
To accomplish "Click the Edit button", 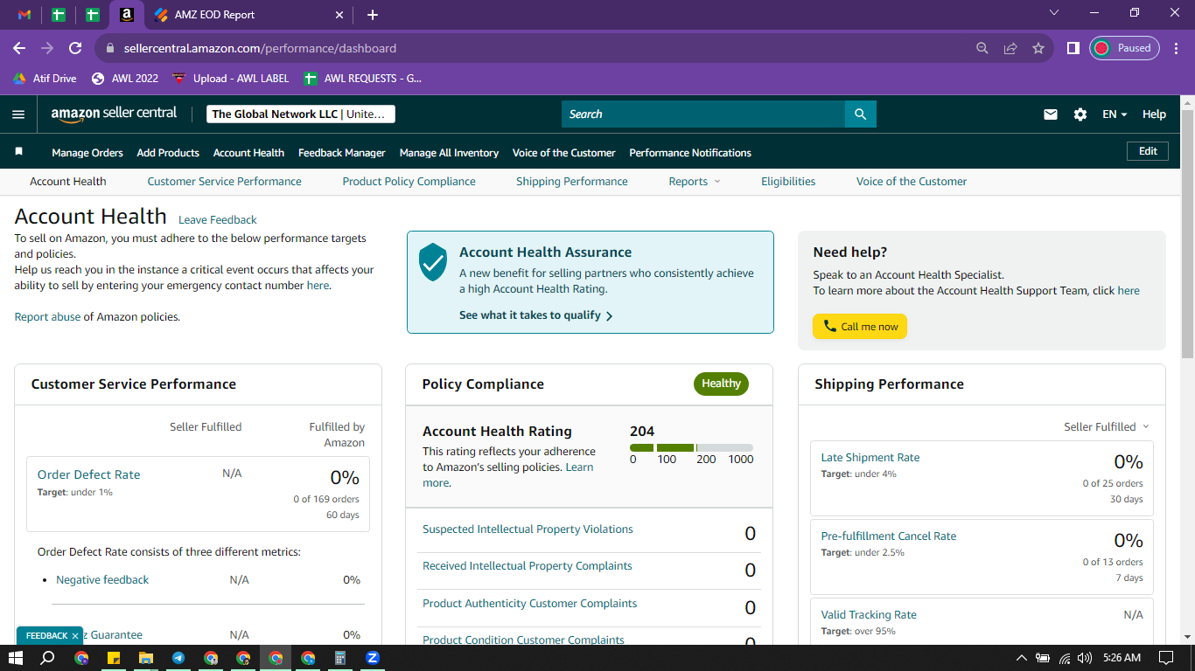I will point(1148,151).
